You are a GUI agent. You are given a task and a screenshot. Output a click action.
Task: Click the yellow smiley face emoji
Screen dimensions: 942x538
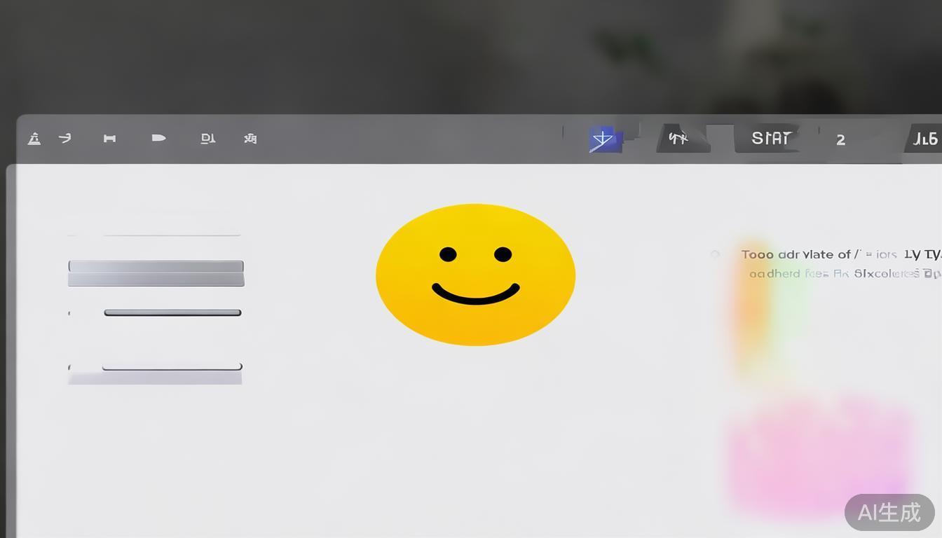pyautogui.click(x=475, y=275)
